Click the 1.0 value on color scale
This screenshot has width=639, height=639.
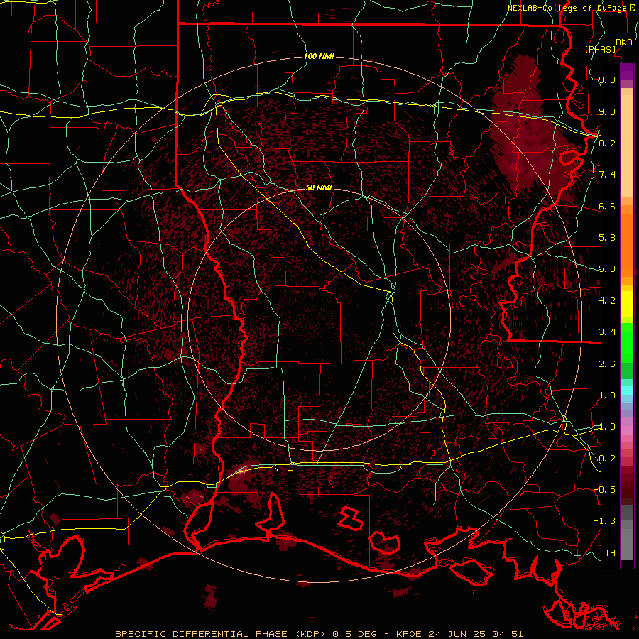click(607, 427)
